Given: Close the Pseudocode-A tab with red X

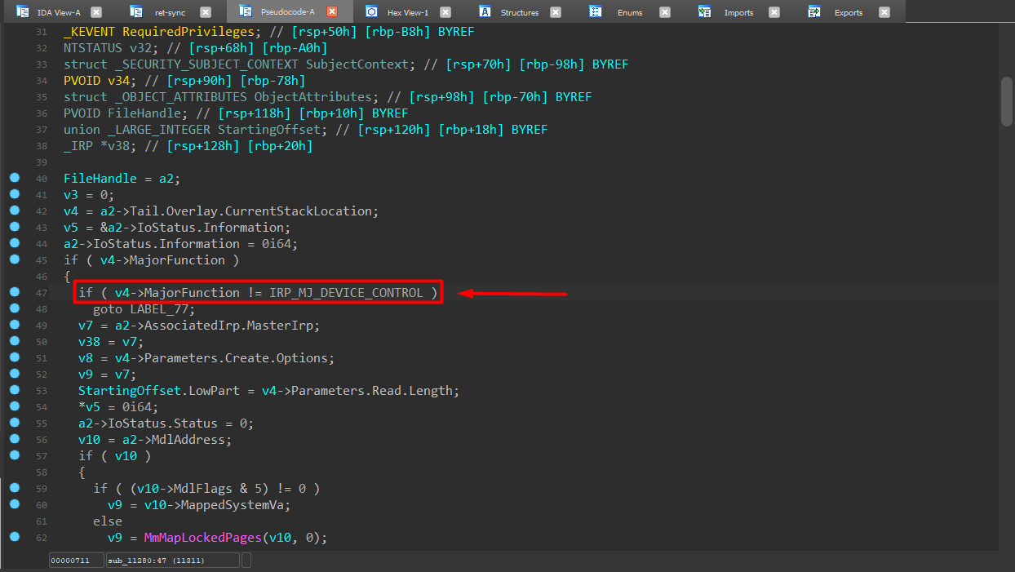Looking at the screenshot, I should point(332,12).
